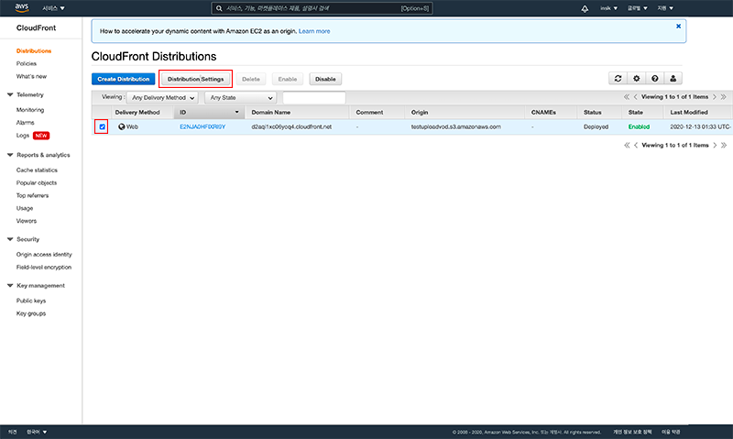Open Cache statistics report
Screen dimensions: 733x439
coord(37,170)
